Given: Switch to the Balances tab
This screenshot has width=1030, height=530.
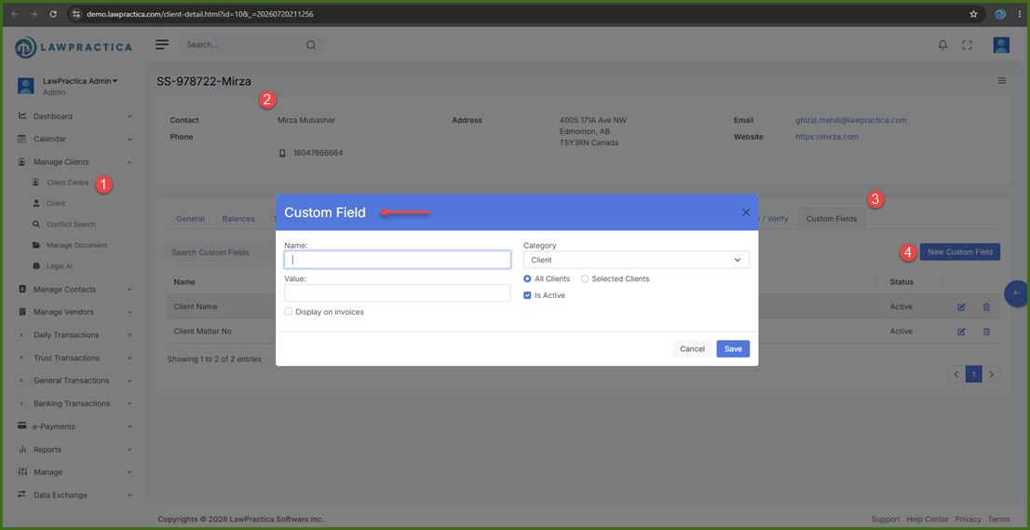Looking at the screenshot, I should pyautogui.click(x=238, y=219).
